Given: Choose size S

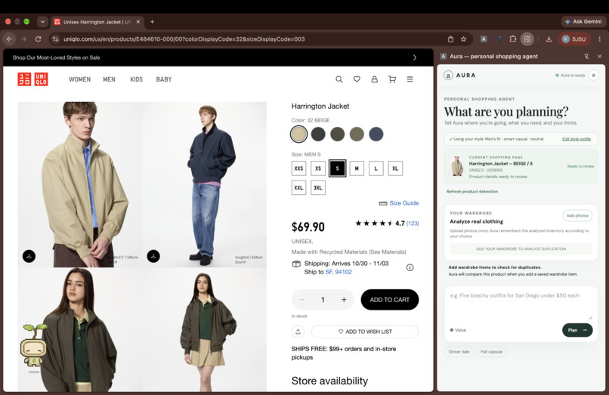Looking at the screenshot, I should [337, 168].
